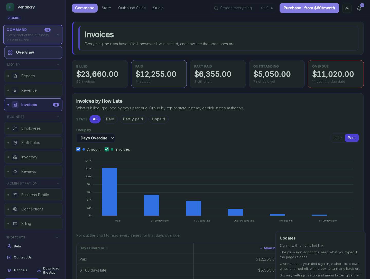Click the '$12,255.00' table cell in Paid row
370x279 pixels.
point(266,259)
